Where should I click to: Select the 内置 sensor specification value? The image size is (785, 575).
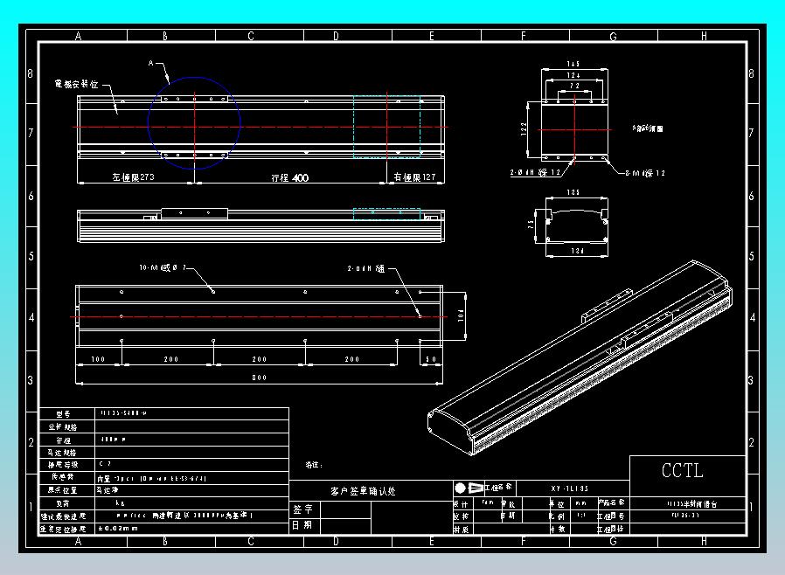coord(152,478)
